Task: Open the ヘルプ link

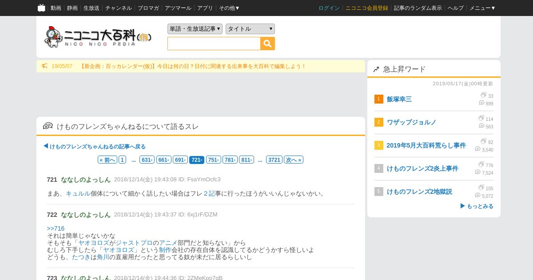Action: click(x=456, y=8)
